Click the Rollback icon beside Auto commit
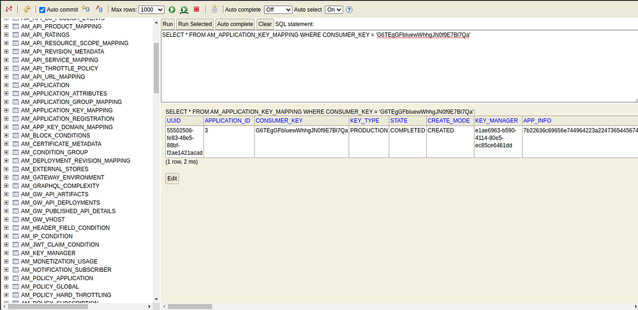The width and height of the screenshot is (638, 310). coord(86,9)
